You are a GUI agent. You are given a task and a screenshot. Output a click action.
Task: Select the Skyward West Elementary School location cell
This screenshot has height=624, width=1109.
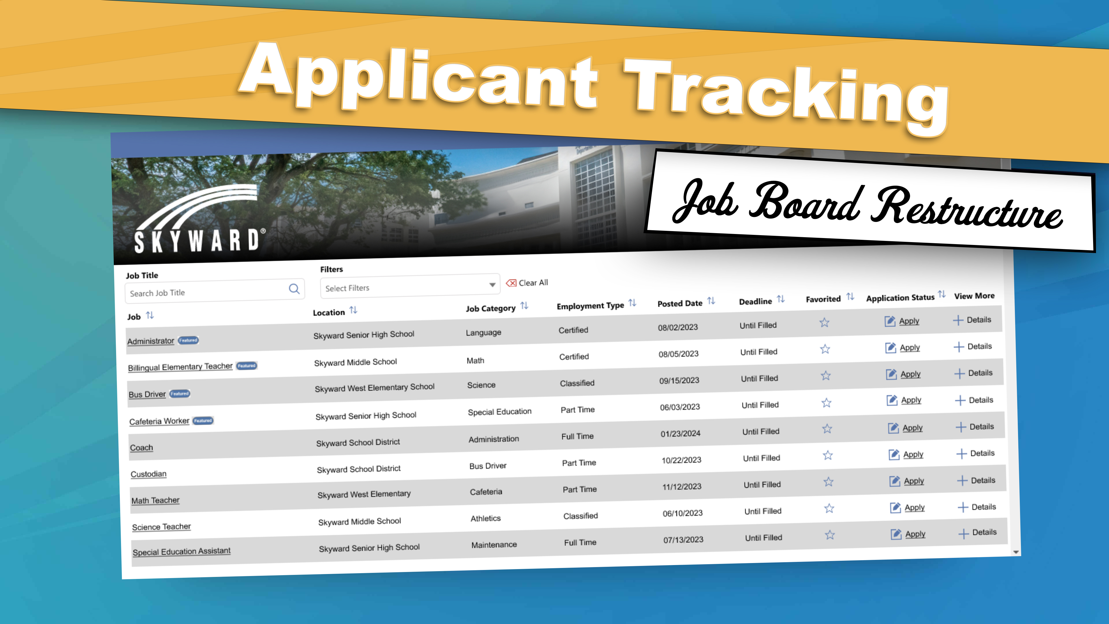(375, 388)
